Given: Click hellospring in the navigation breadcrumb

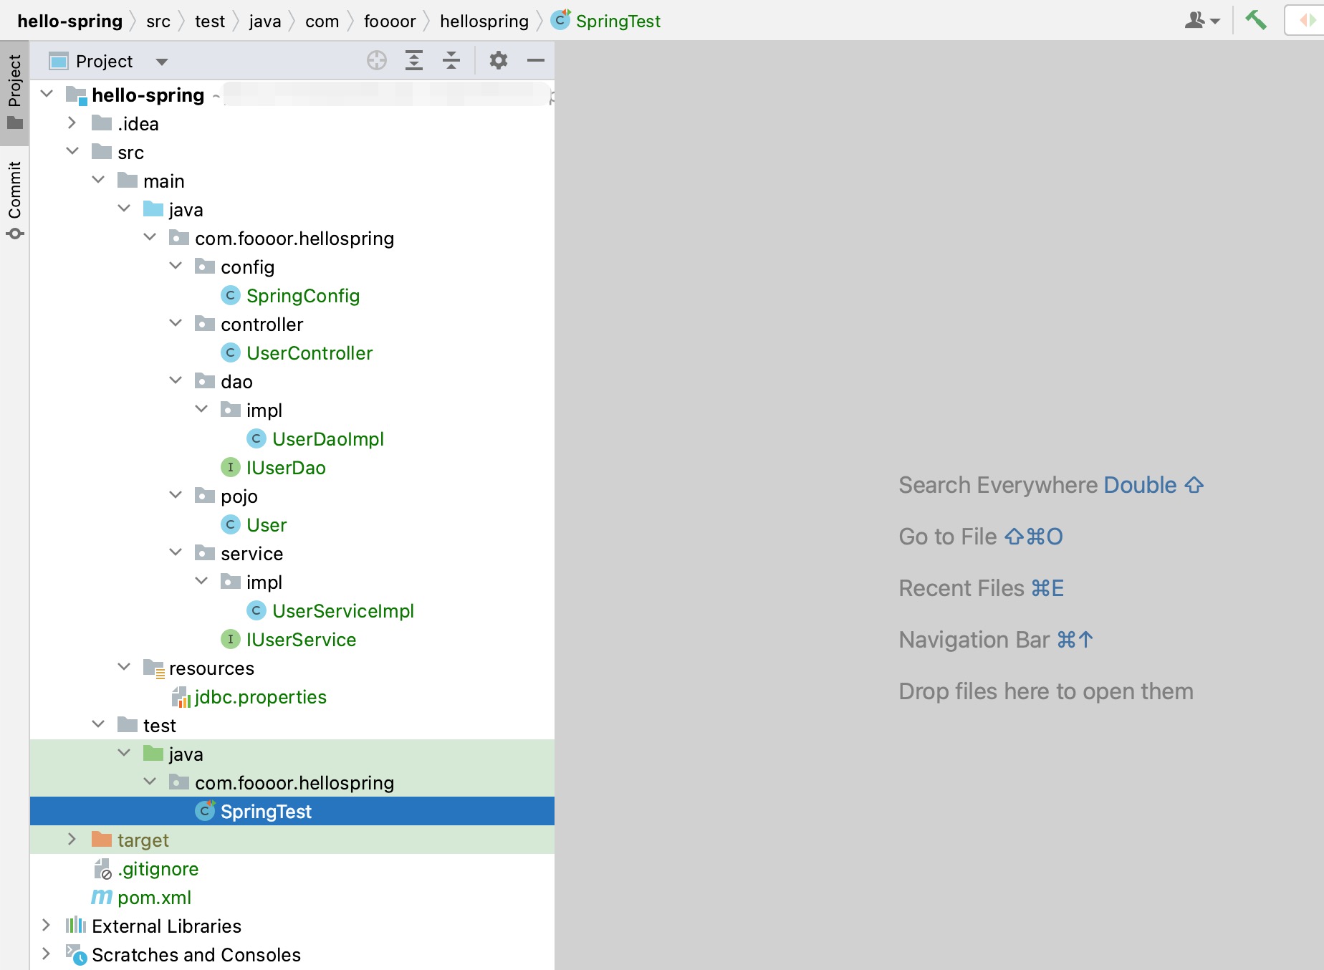Looking at the screenshot, I should [484, 21].
